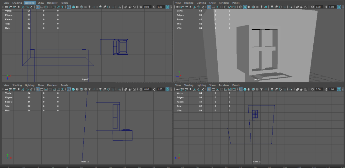Enable Wireframe shading in side view panel

[x=241, y=89]
